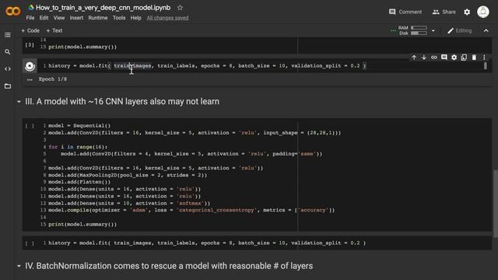Open the find and replace search icon
This screenshot has width=498, height=280.
pyautogui.click(x=8, y=52)
